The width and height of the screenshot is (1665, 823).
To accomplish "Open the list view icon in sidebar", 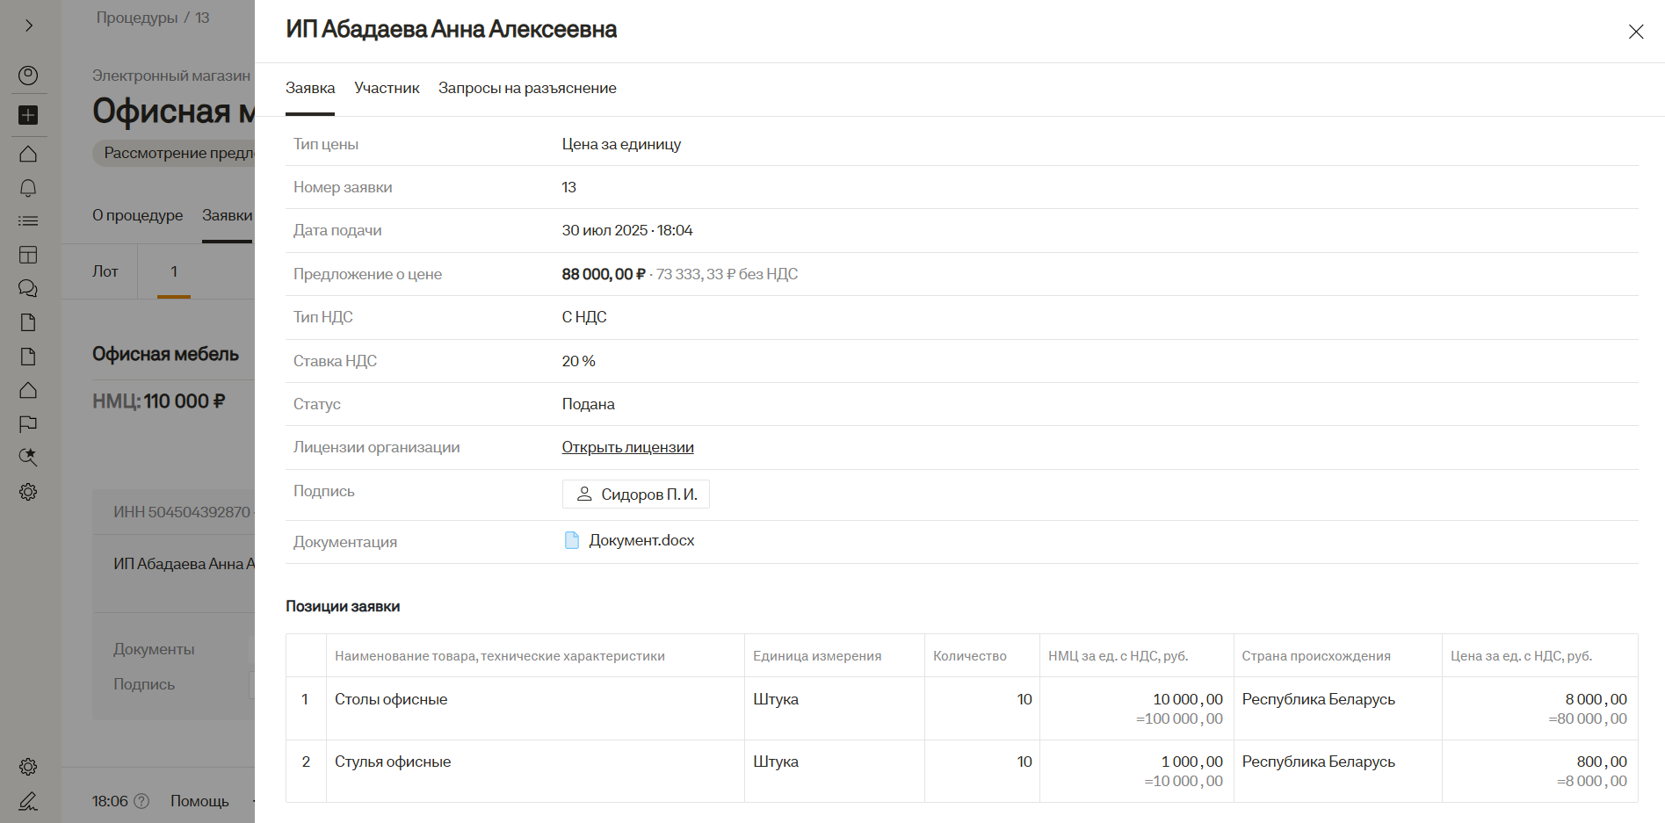I will (28, 221).
